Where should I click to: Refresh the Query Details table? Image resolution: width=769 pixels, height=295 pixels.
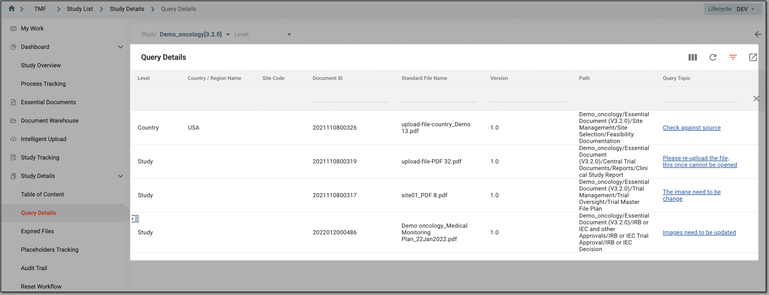(713, 57)
